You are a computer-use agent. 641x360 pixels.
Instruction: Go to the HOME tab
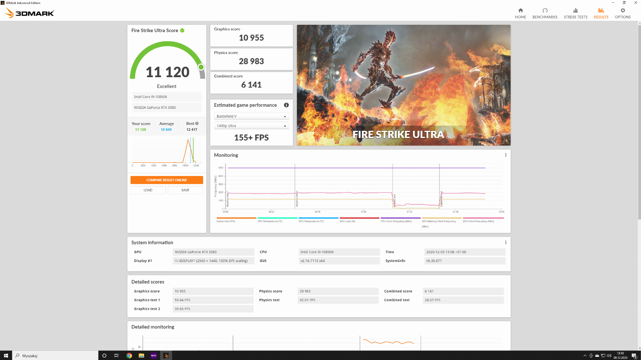click(x=520, y=13)
